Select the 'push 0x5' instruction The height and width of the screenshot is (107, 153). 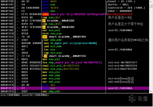pos(49,85)
